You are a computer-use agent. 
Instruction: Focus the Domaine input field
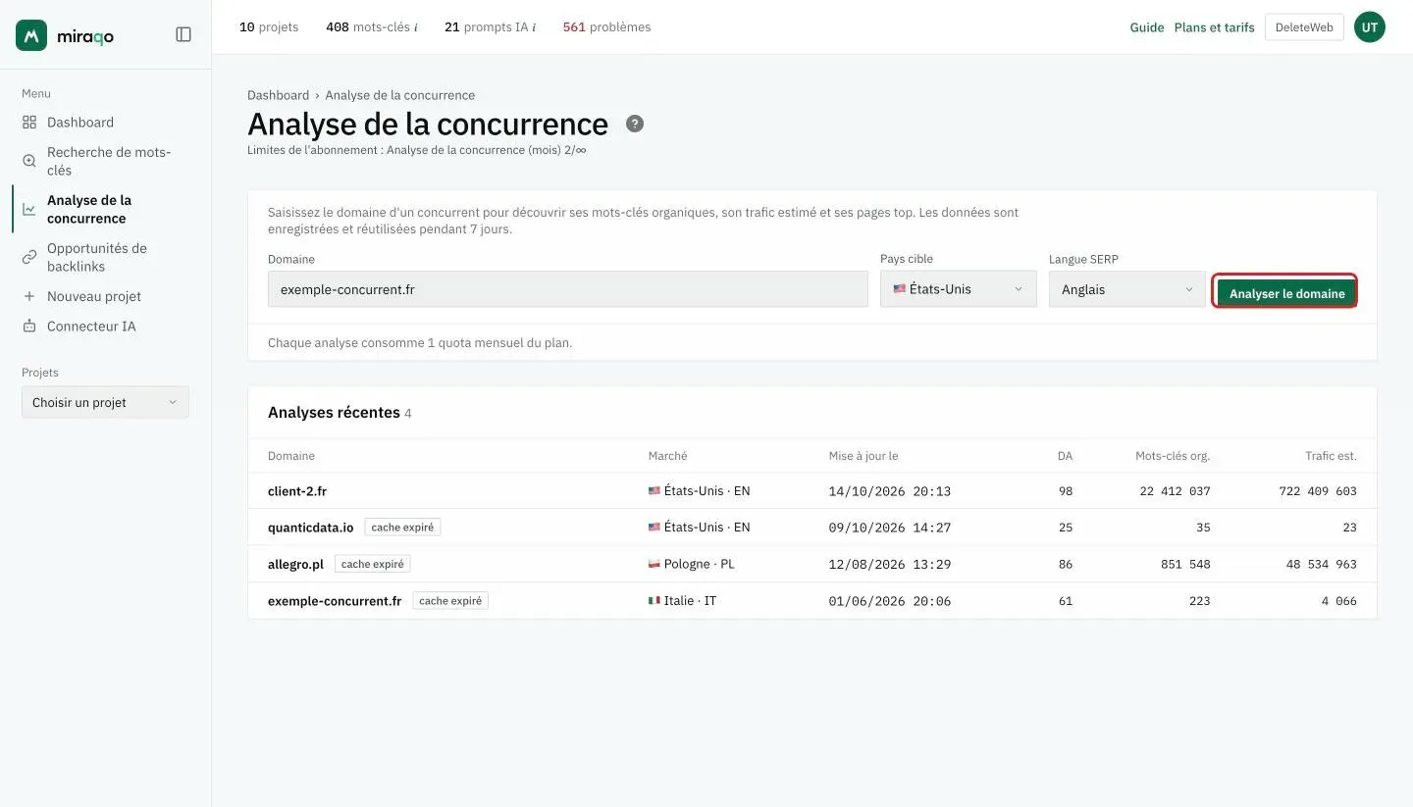[568, 289]
